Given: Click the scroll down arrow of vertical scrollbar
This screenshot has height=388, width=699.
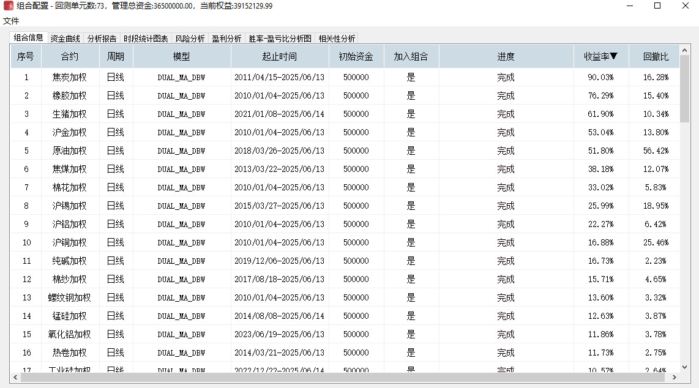Looking at the screenshot, I should coord(684,367).
